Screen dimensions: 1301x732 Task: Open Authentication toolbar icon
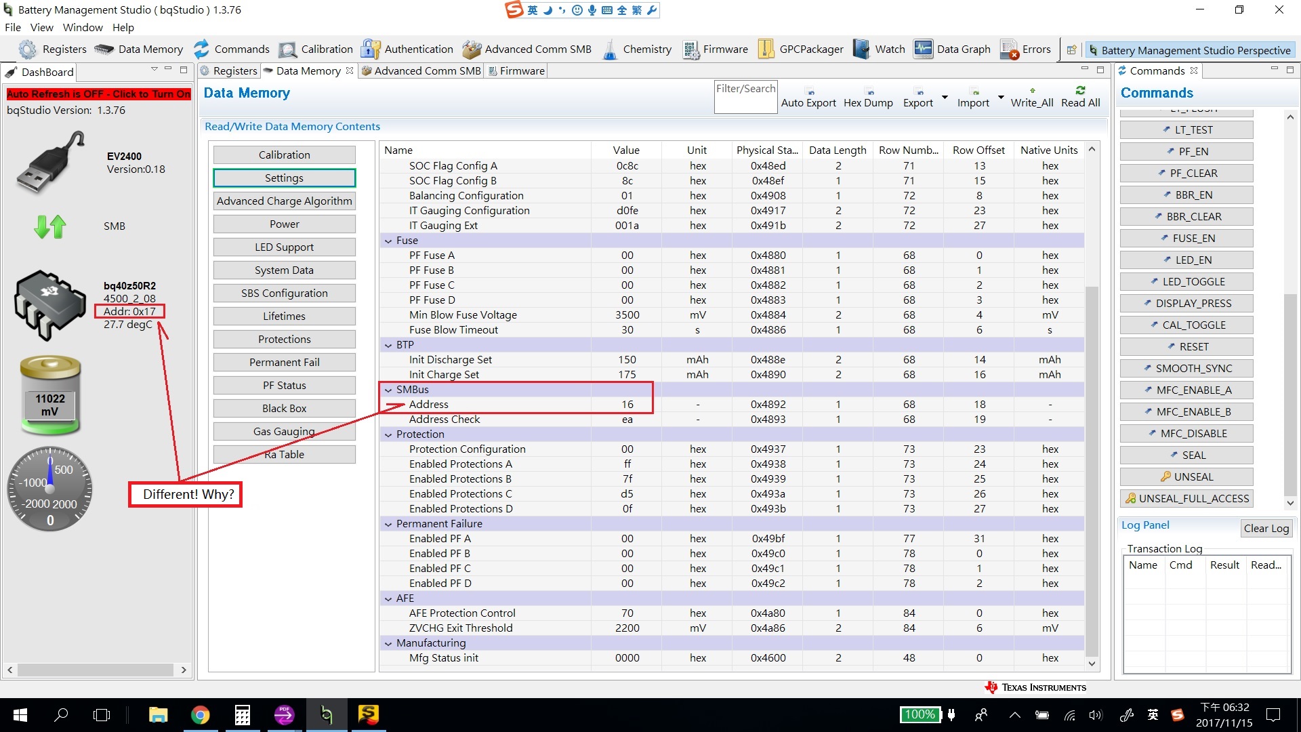tap(407, 49)
